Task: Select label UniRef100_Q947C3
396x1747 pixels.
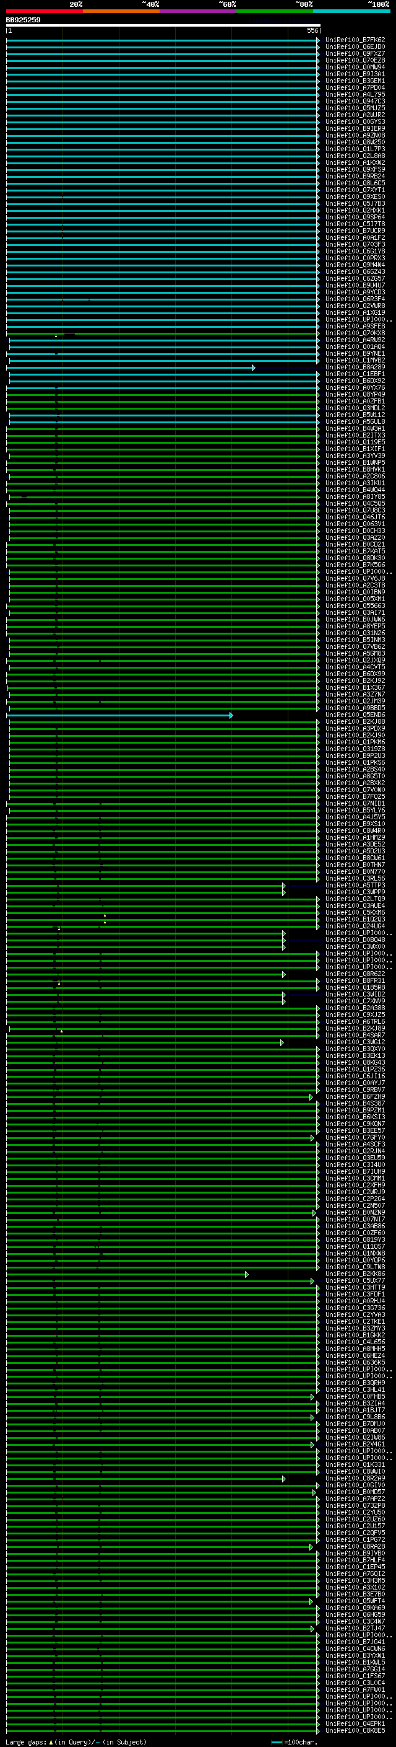Action: [x=355, y=101]
